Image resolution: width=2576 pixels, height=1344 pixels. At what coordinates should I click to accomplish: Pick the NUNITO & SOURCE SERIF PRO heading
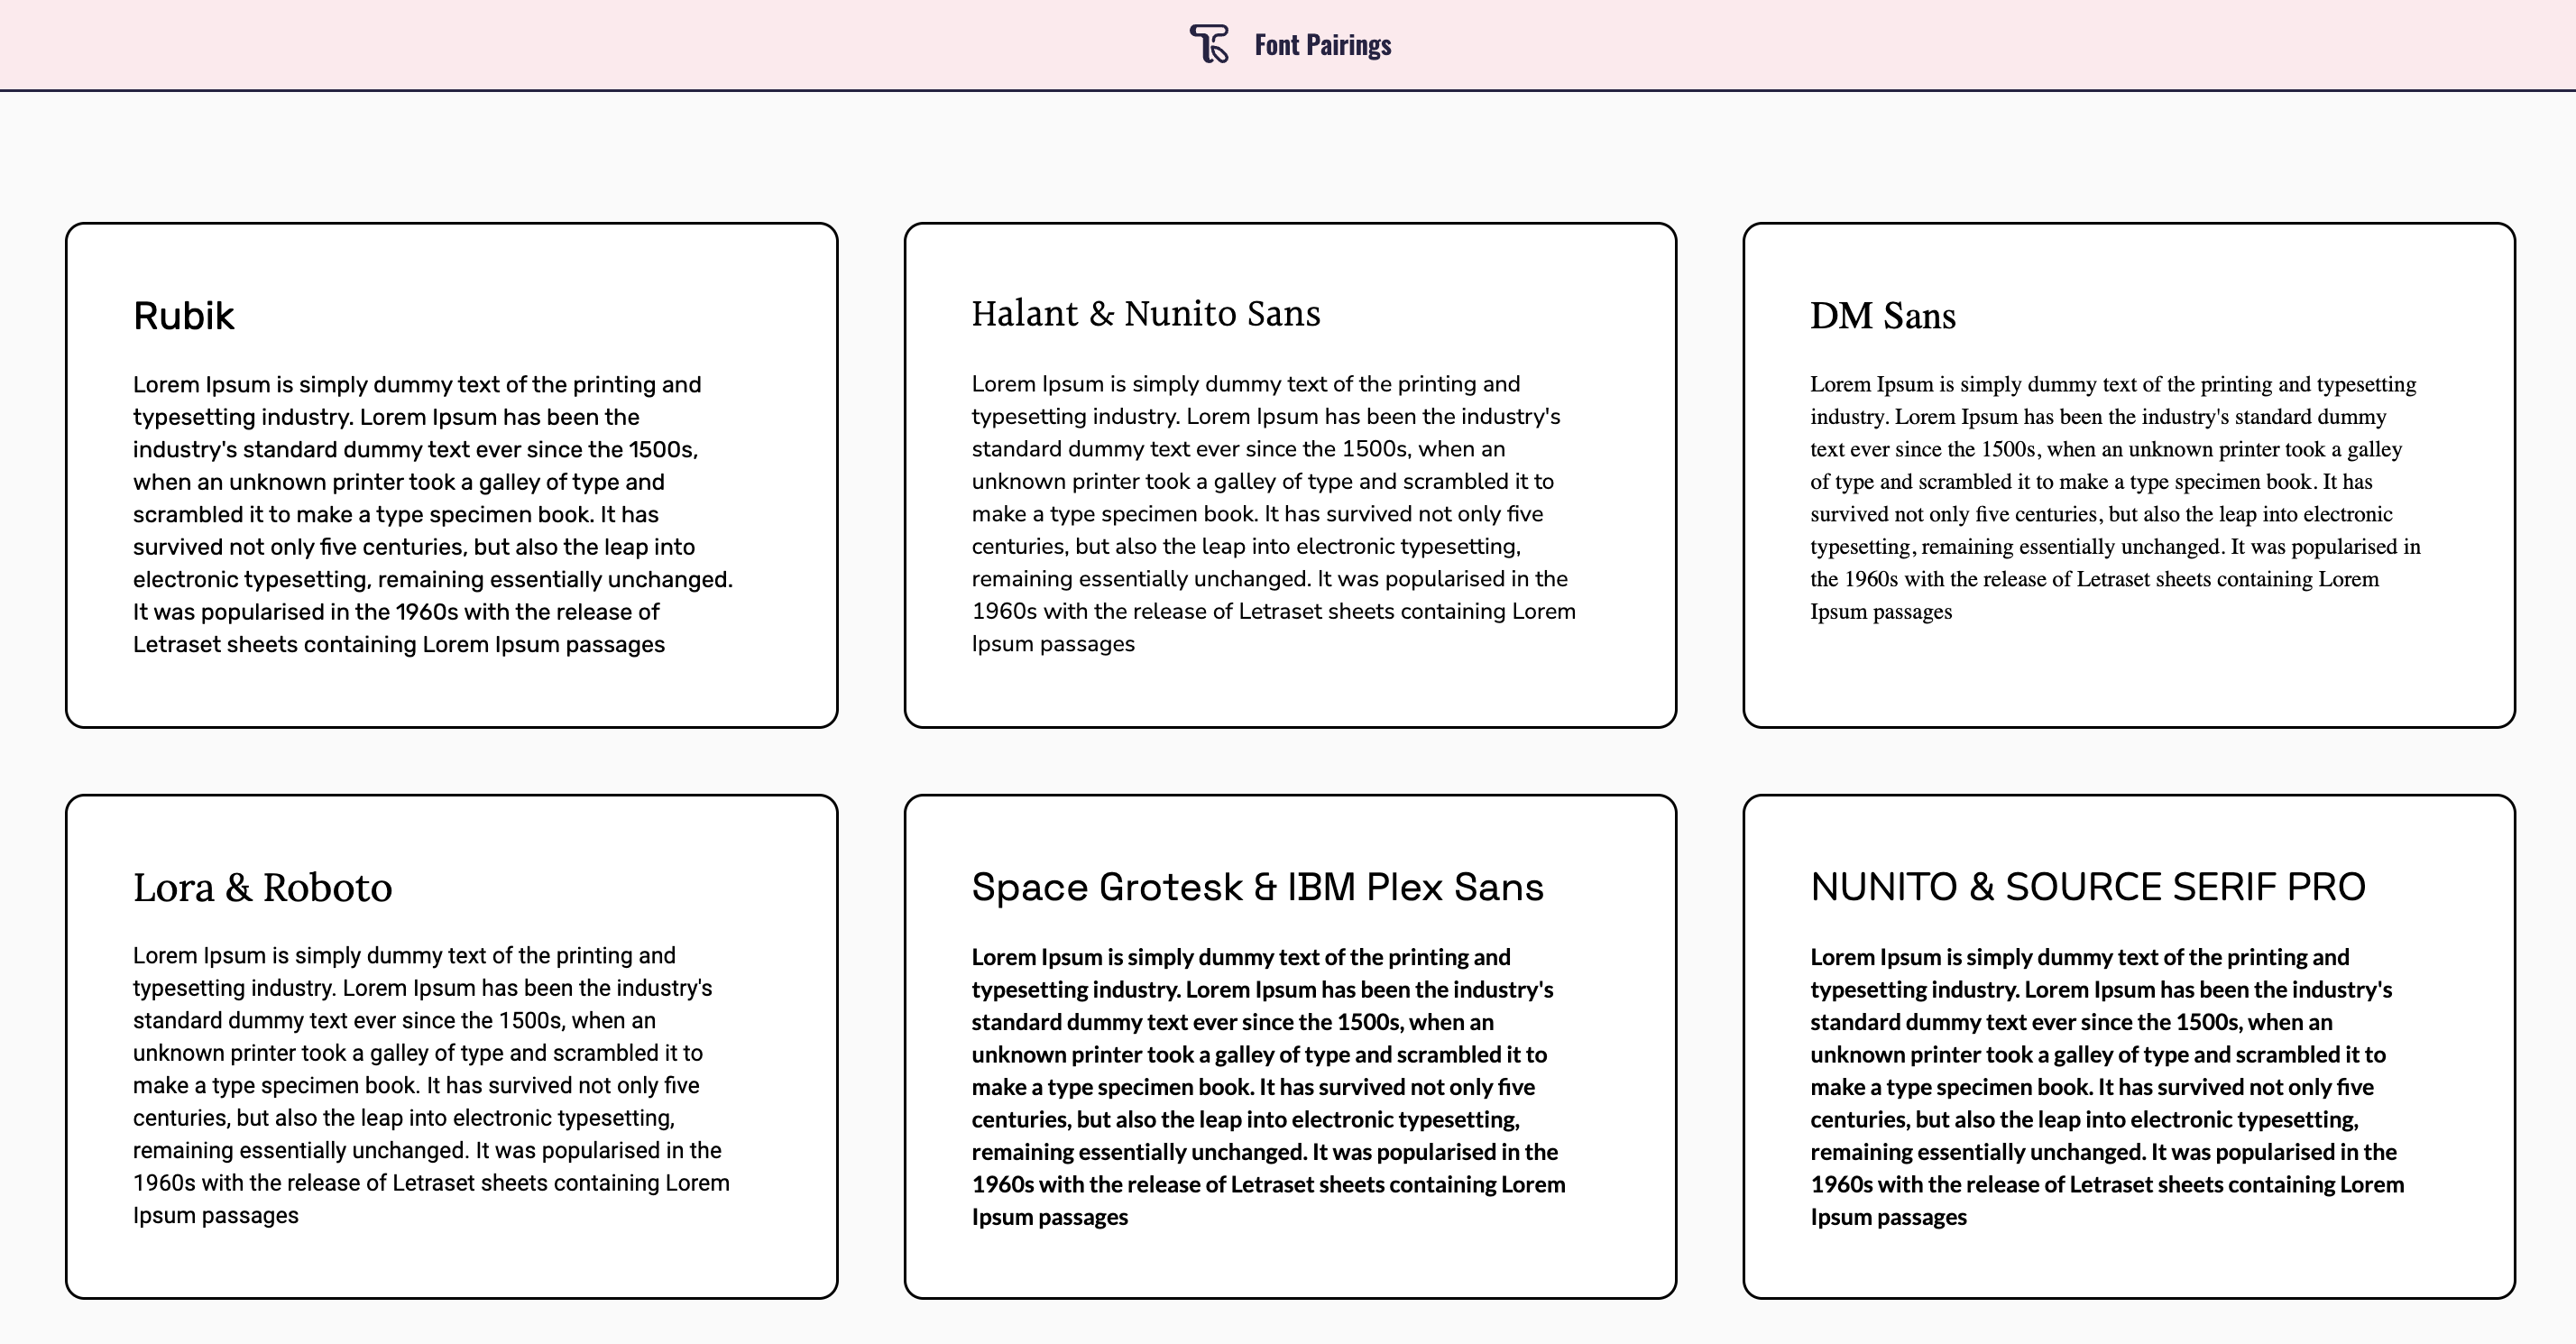point(2088,888)
